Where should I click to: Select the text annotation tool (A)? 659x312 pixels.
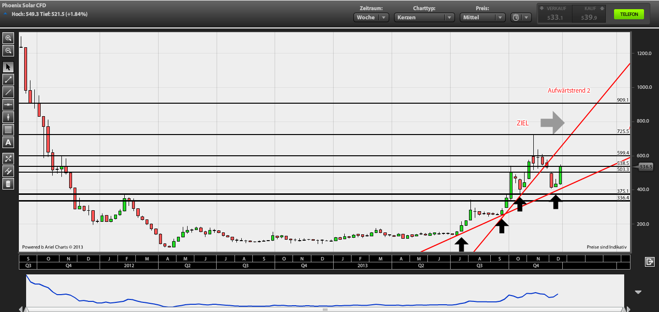(x=8, y=142)
